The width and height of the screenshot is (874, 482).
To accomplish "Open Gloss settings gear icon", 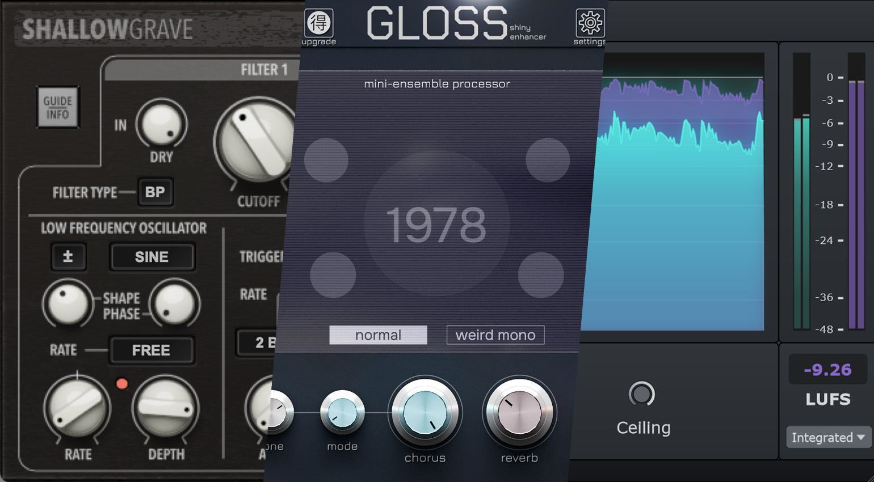I will tap(590, 24).
